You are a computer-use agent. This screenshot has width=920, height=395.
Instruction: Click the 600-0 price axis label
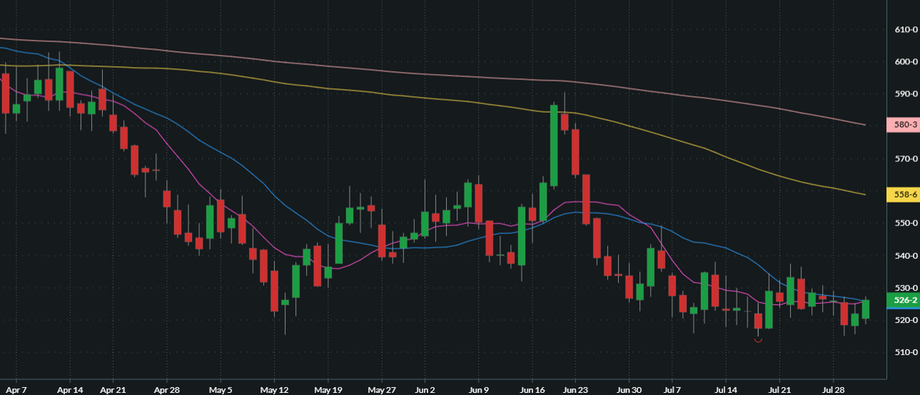[906, 62]
